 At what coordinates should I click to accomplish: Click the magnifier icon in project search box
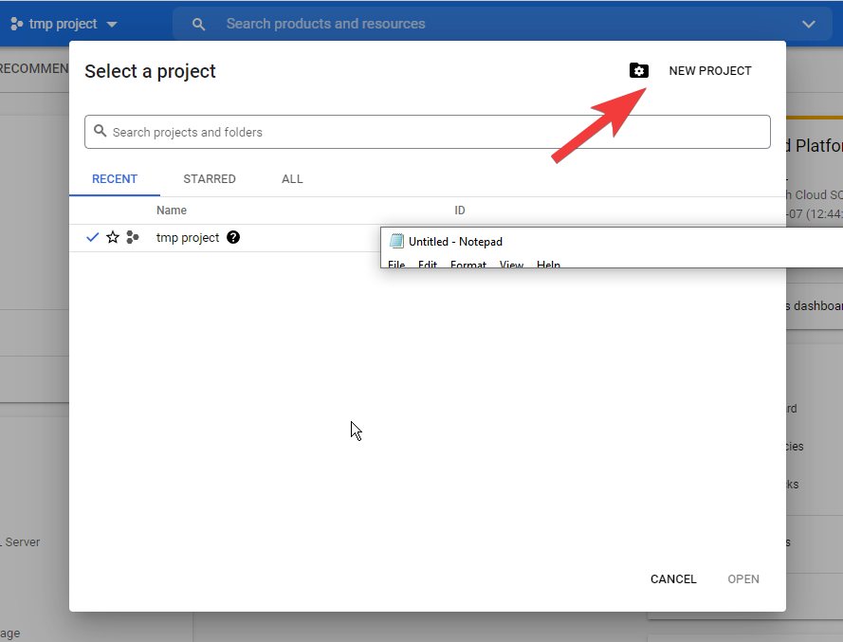pos(99,133)
